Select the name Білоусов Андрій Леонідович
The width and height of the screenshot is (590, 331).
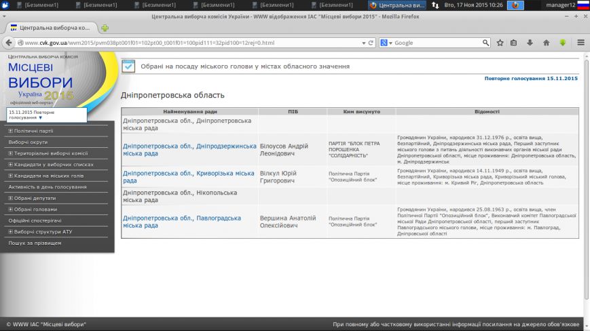284,149
